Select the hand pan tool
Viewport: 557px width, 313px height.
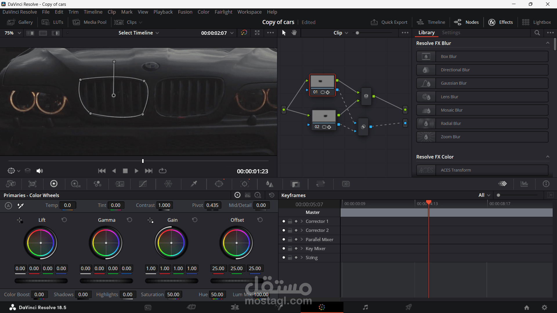point(294,33)
